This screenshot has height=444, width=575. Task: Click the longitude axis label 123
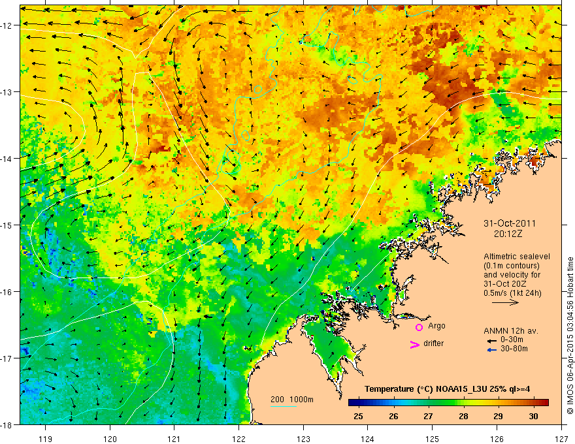coord(303,439)
